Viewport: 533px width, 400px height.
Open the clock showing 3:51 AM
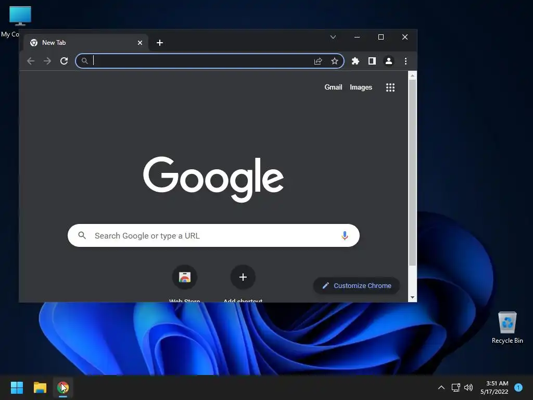[494, 387]
